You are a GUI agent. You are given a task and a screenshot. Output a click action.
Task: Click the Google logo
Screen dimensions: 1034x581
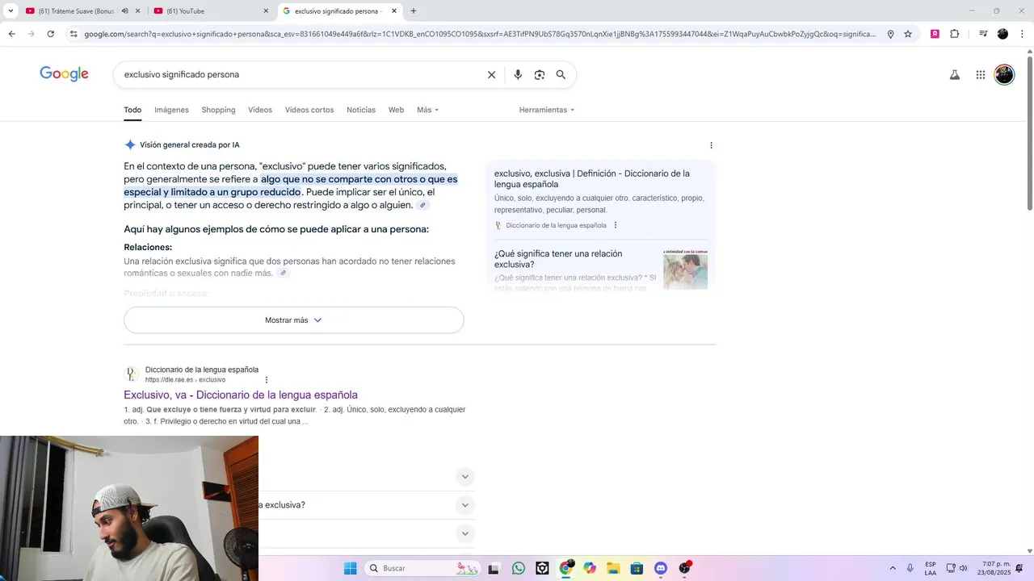[64, 74]
